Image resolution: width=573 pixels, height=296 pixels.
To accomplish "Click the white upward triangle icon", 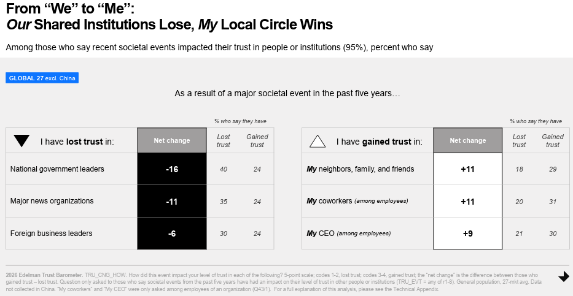I will [x=318, y=142].
